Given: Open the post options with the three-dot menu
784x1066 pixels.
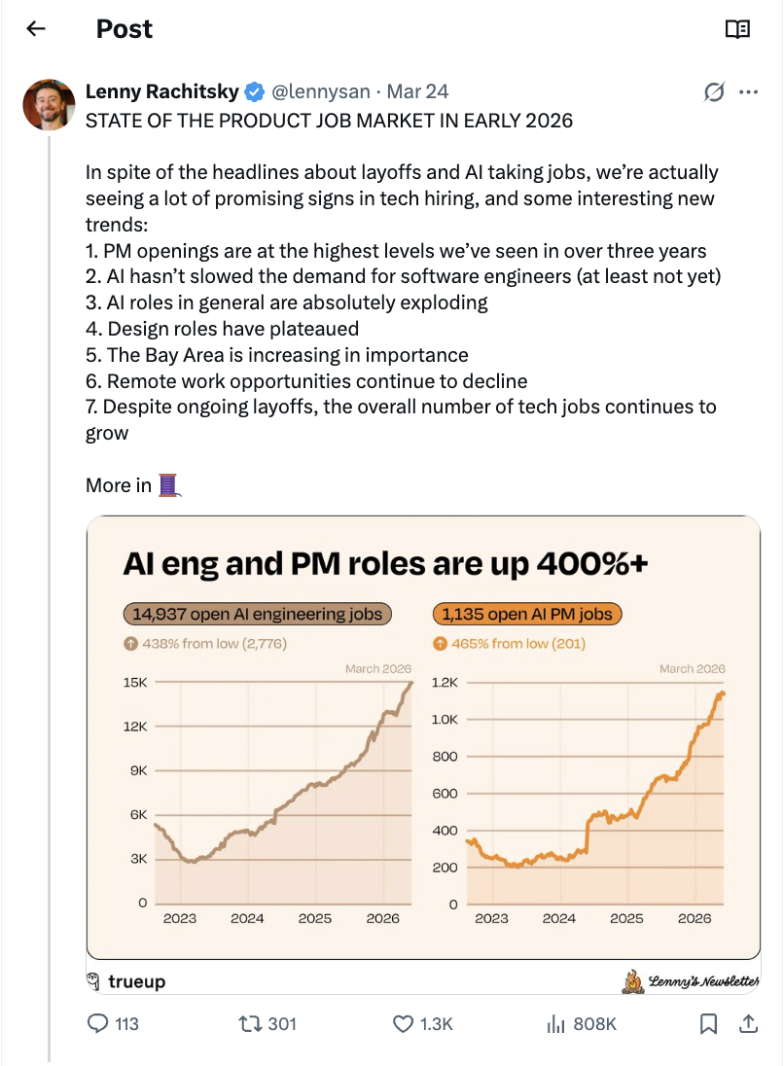Looking at the screenshot, I should tap(750, 90).
